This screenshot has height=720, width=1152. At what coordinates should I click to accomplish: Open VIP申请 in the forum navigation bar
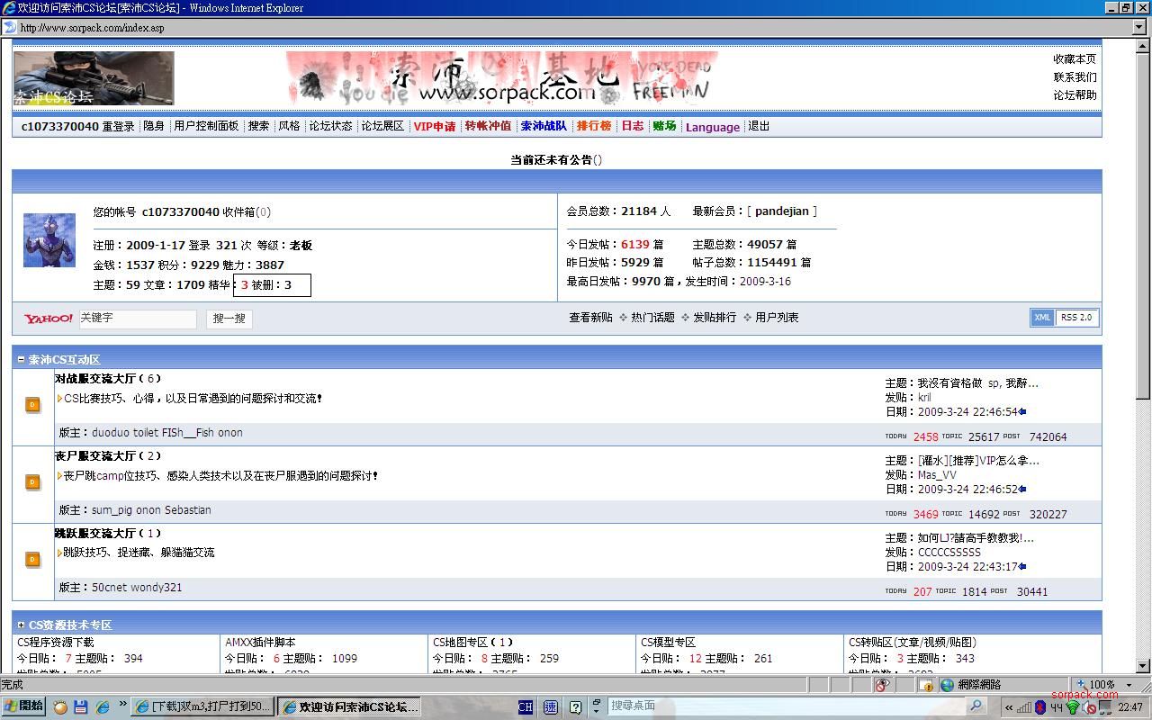tap(435, 127)
